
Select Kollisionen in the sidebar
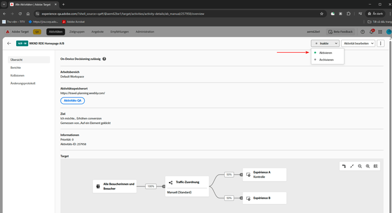pyautogui.click(x=17, y=76)
